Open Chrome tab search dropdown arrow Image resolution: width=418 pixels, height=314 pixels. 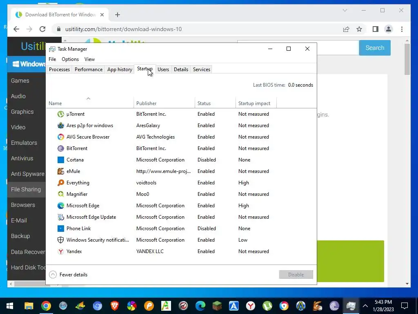[345, 10]
